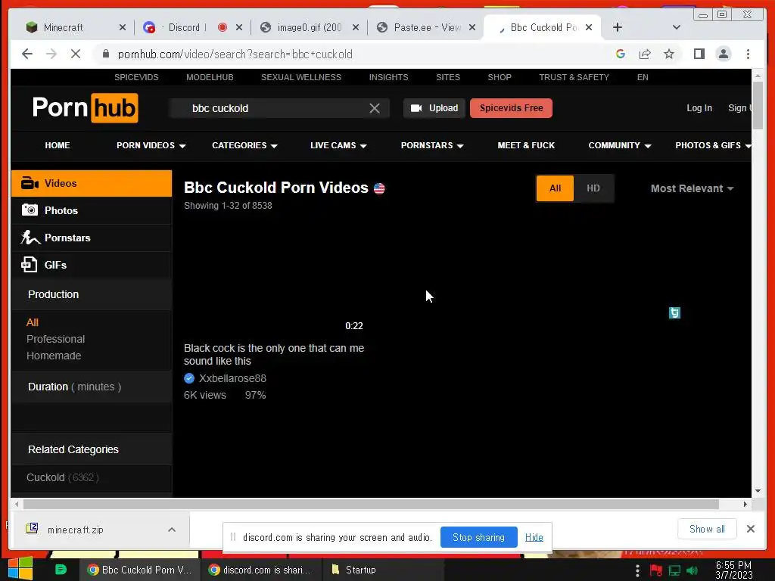Show all downloads
Image resolution: width=775 pixels, height=581 pixels.
coord(707,529)
